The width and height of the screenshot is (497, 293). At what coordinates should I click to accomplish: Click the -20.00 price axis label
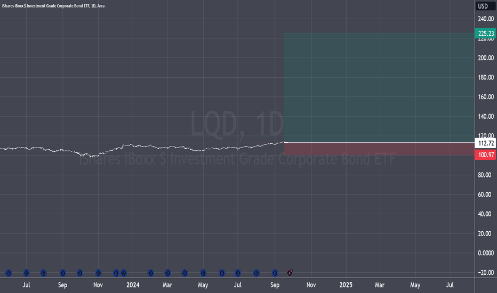[x=486, y=273]
